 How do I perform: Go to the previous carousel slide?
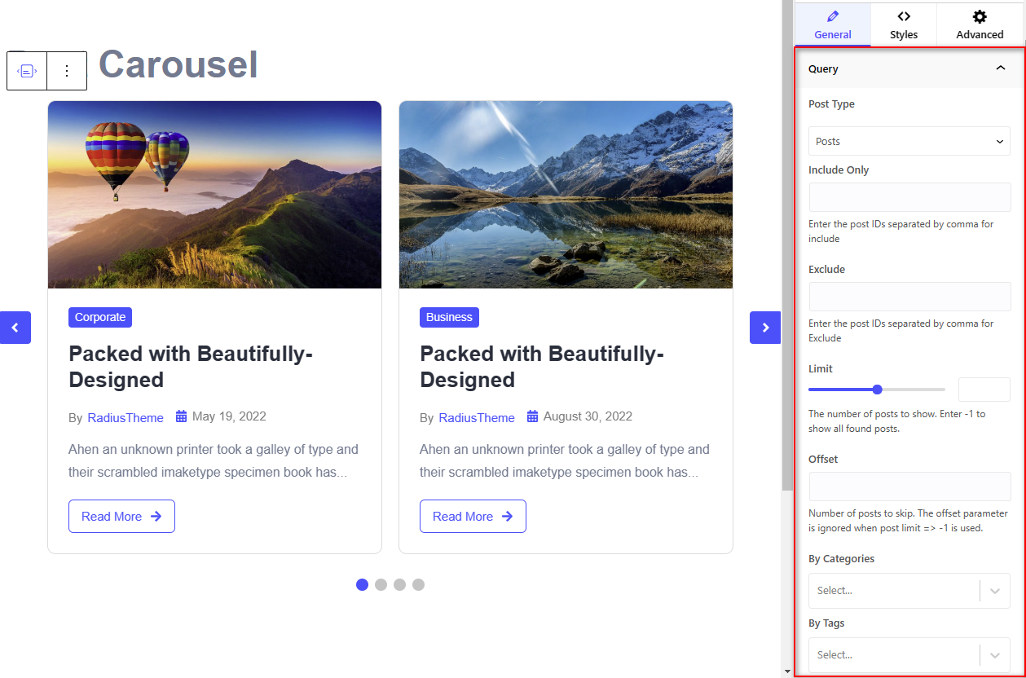point(15,328)
